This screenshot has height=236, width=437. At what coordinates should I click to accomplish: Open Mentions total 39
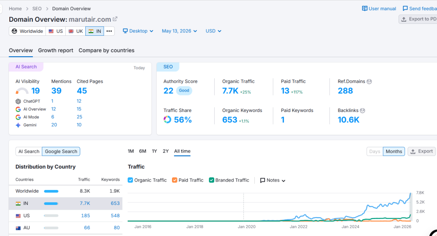pos(56,91)
